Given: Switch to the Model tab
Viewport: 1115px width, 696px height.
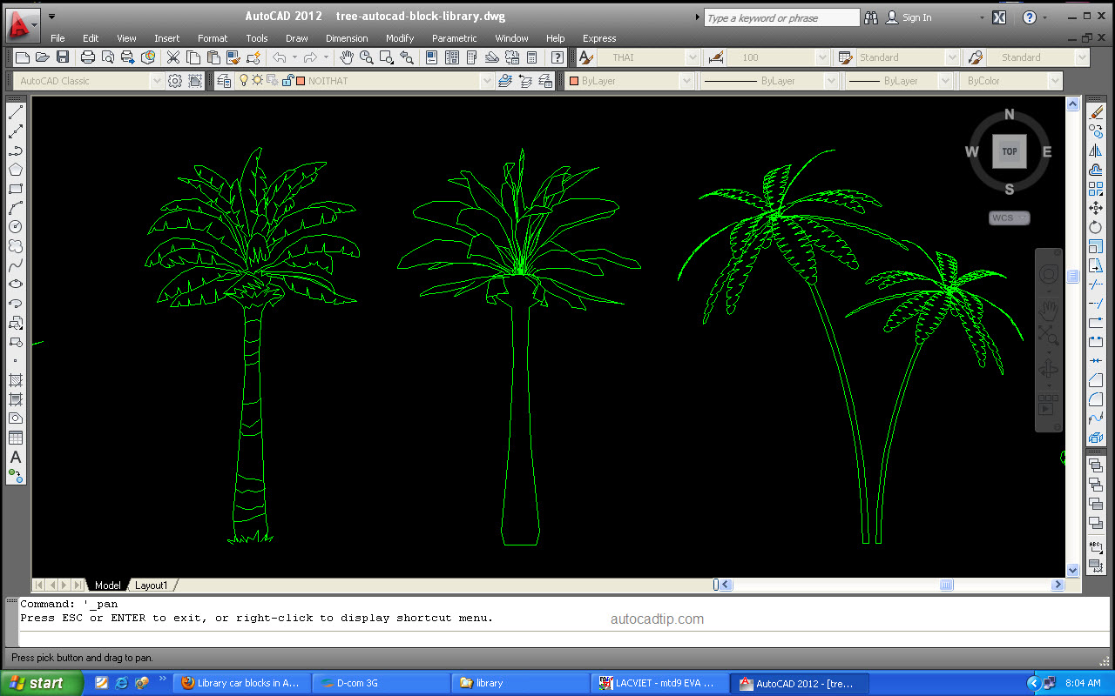Looking at the screenshot, I should click(108, 586).
